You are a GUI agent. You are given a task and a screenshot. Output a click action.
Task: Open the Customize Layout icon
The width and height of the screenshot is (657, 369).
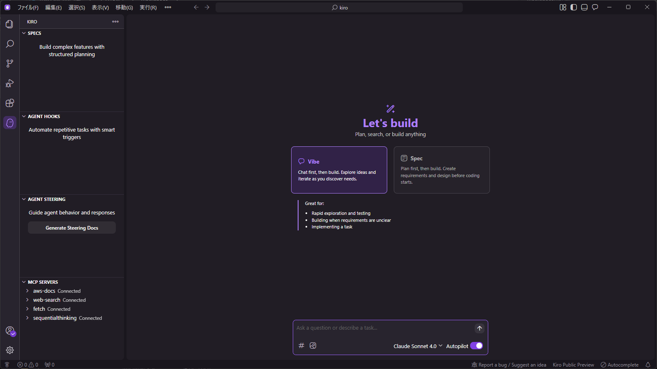coord(563,7)
